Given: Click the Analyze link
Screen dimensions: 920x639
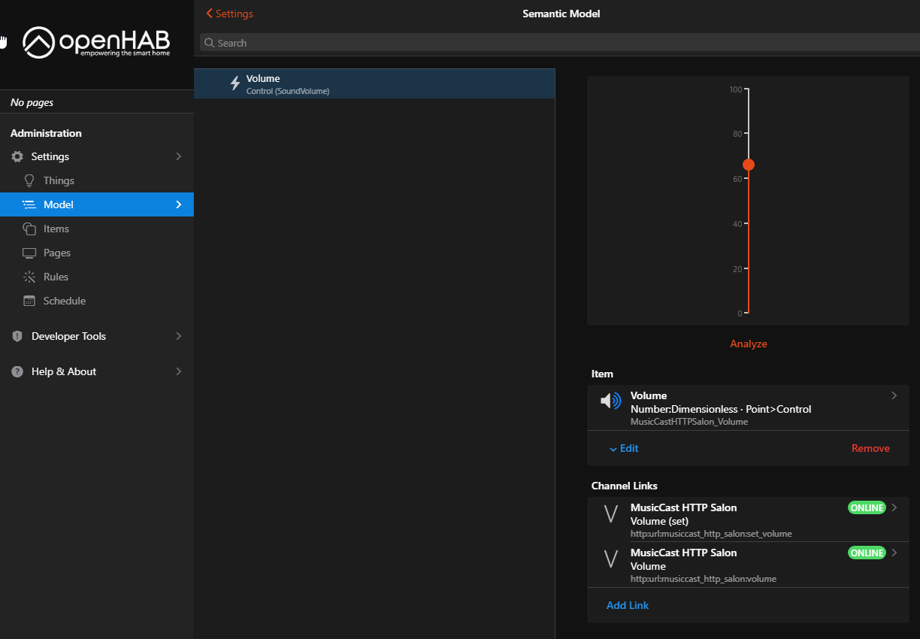Looking at the screenshot, I should pos(749,344).
